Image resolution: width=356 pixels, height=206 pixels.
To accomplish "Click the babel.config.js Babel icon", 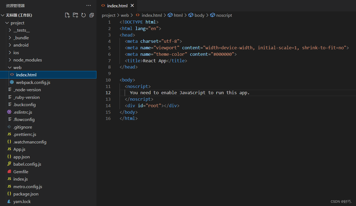I will tap(9, 164).
